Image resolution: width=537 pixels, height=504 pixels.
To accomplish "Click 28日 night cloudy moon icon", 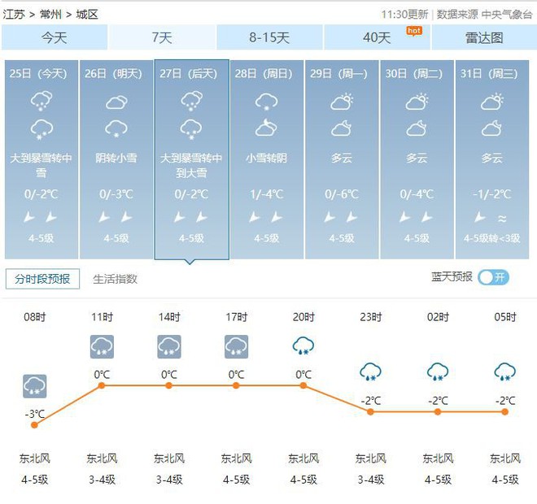I will (x=267, y=128).
